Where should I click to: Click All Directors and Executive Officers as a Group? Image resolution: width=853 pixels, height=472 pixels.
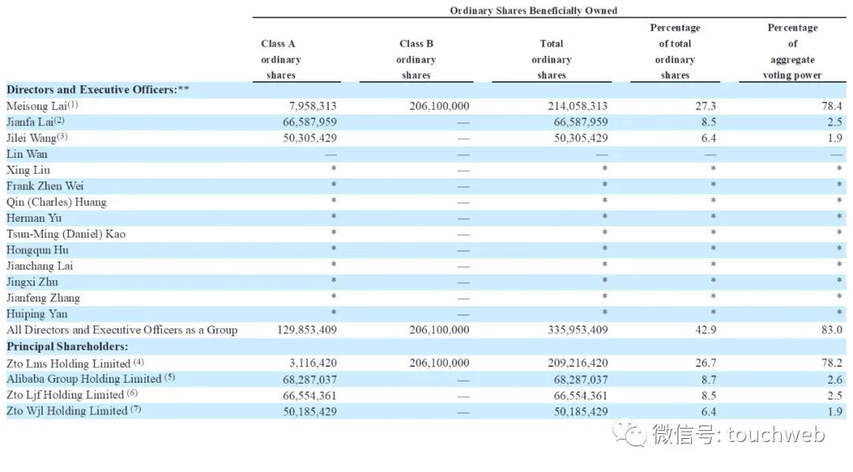tap(122, 330)
